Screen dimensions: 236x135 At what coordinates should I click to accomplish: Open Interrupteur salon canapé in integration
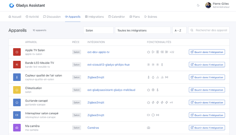pos(207,115)
